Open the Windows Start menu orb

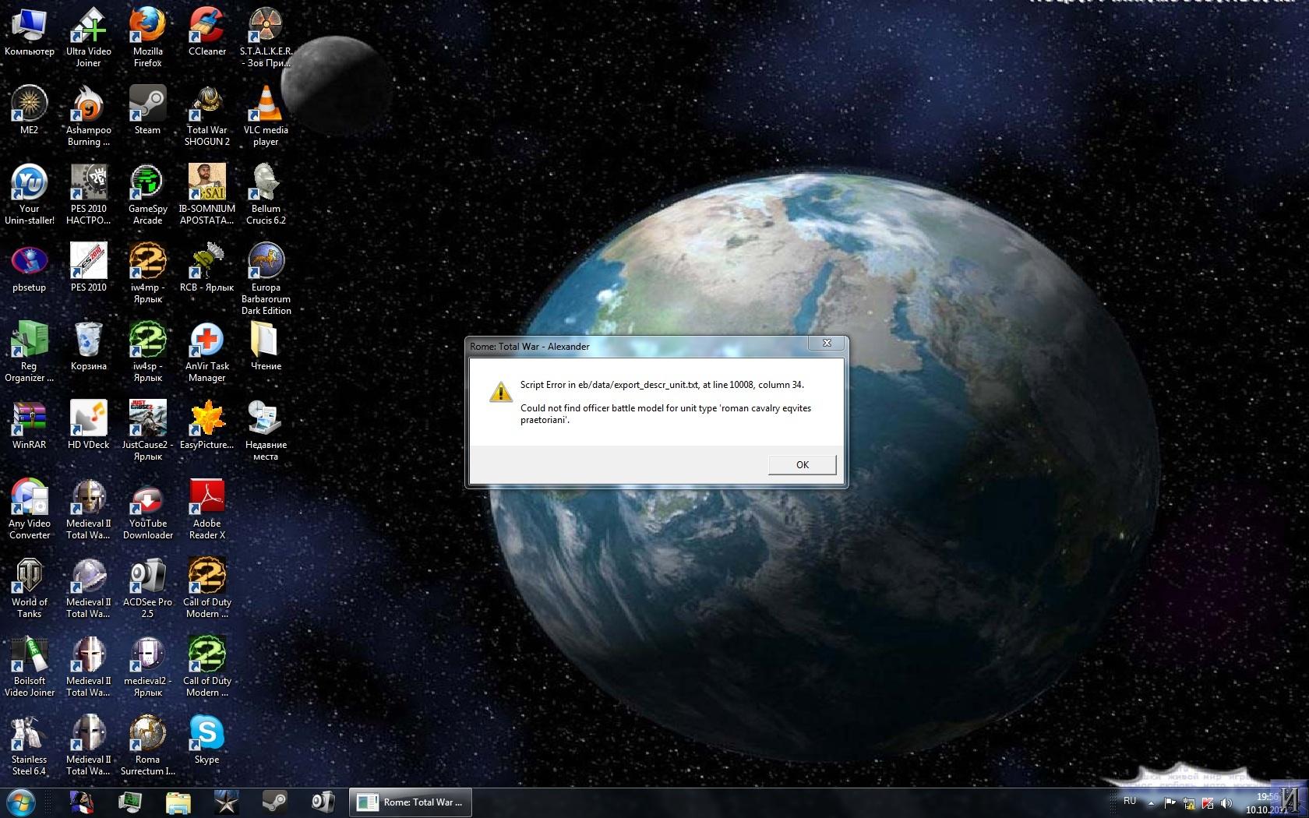tap(21, 802)
